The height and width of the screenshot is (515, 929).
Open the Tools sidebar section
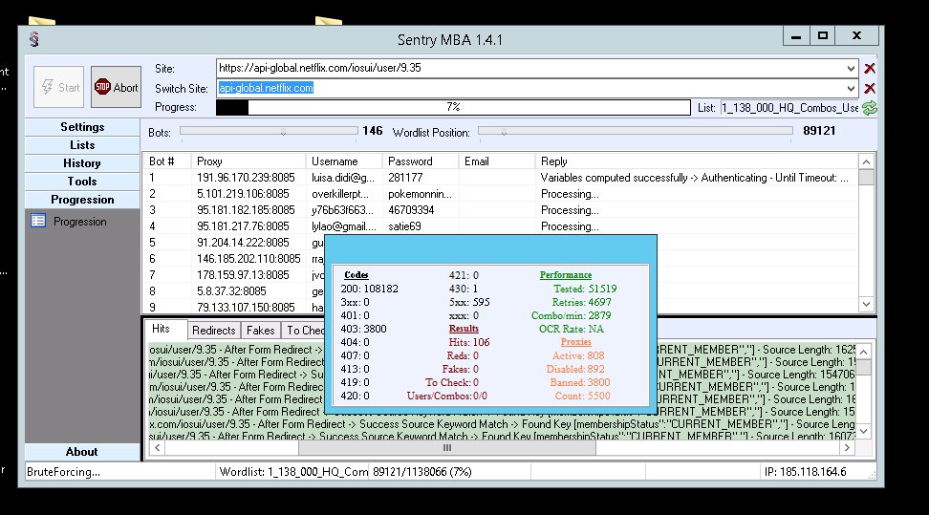pyautogui.click(x=82, y=182)
